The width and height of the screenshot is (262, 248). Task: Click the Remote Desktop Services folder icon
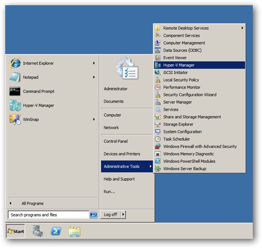[x=158, y=28]
